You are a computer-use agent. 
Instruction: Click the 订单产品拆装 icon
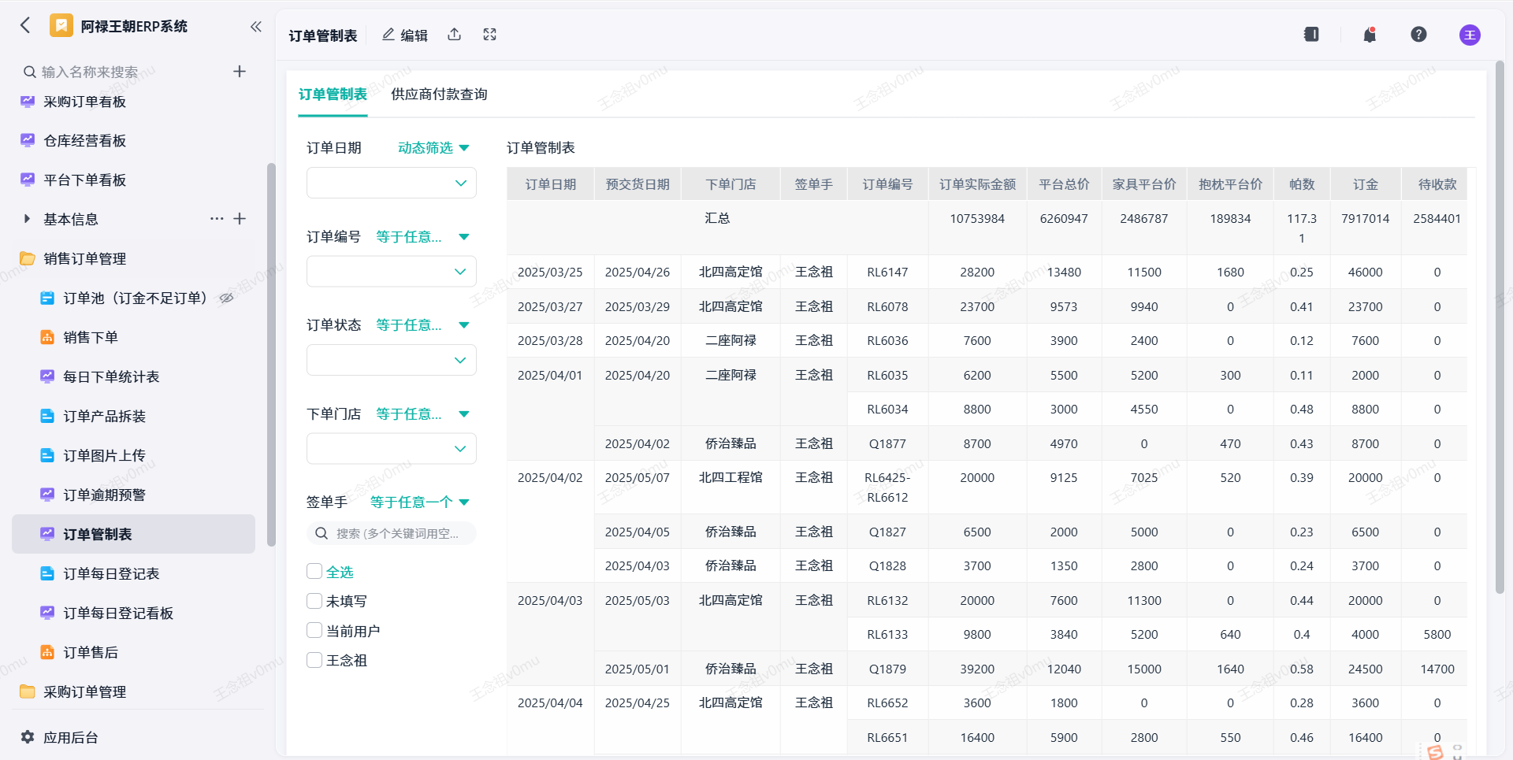pyautogui.click(x=47, y=416)
